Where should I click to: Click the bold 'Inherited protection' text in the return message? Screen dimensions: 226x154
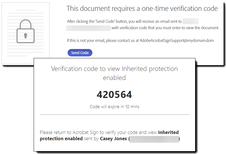point(168,132)
